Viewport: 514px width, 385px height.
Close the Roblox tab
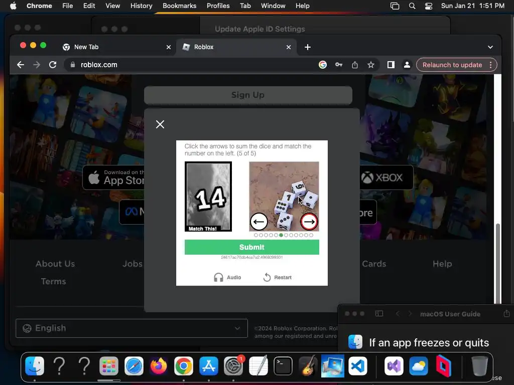click(289, 47)
